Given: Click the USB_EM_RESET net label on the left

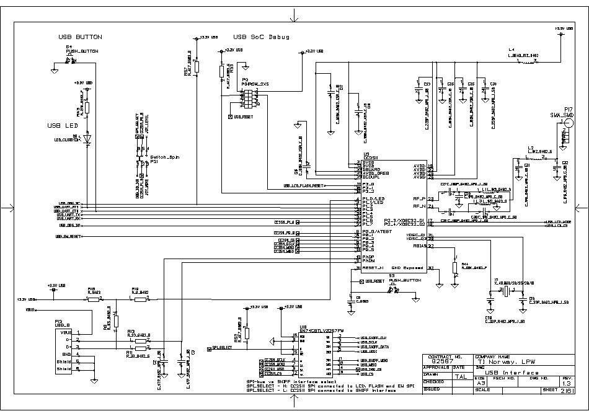Looking at the screenshot, I should [x=68, y=237].
